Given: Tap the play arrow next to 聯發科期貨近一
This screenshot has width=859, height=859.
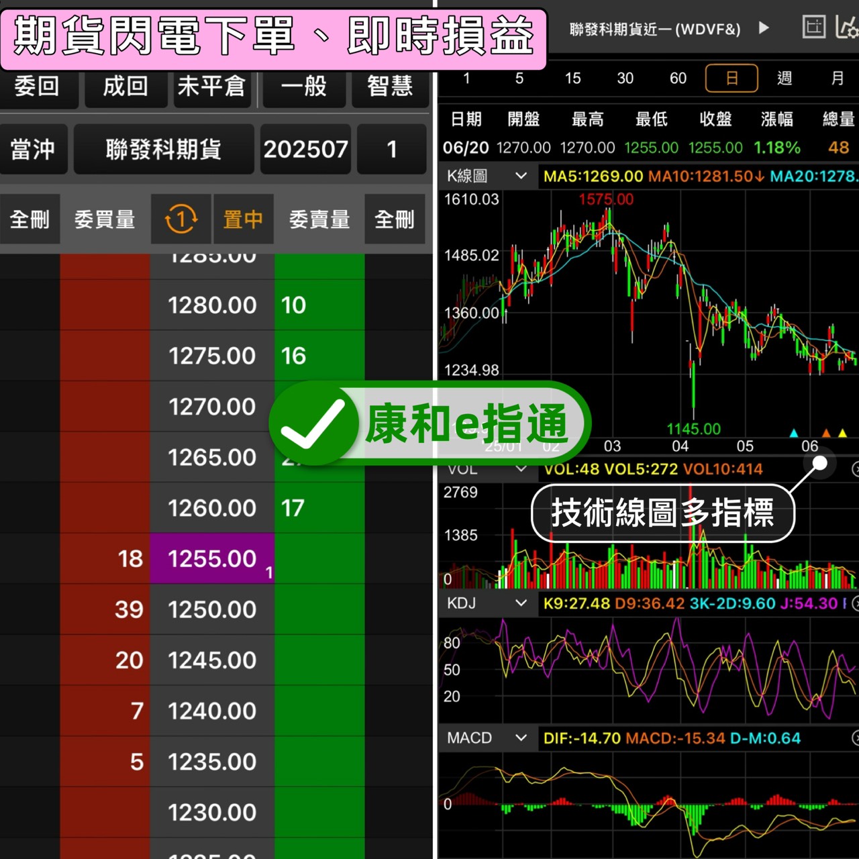Looking at the screenshot, I should click(764, 28).
